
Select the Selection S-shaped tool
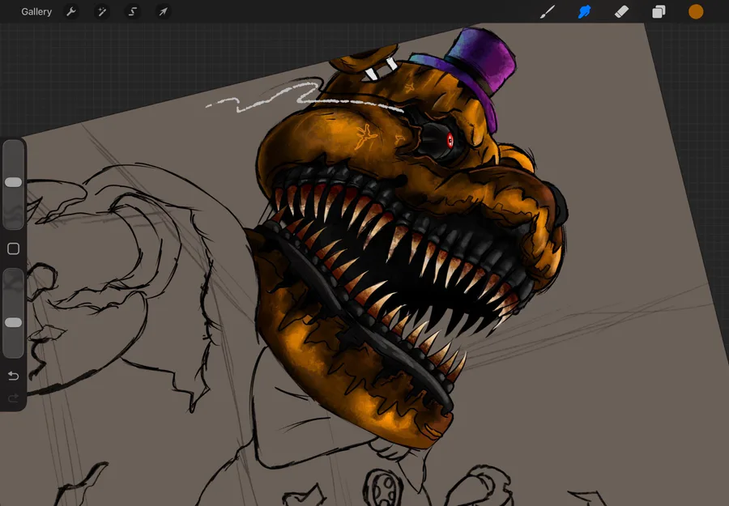click(133, 11)
